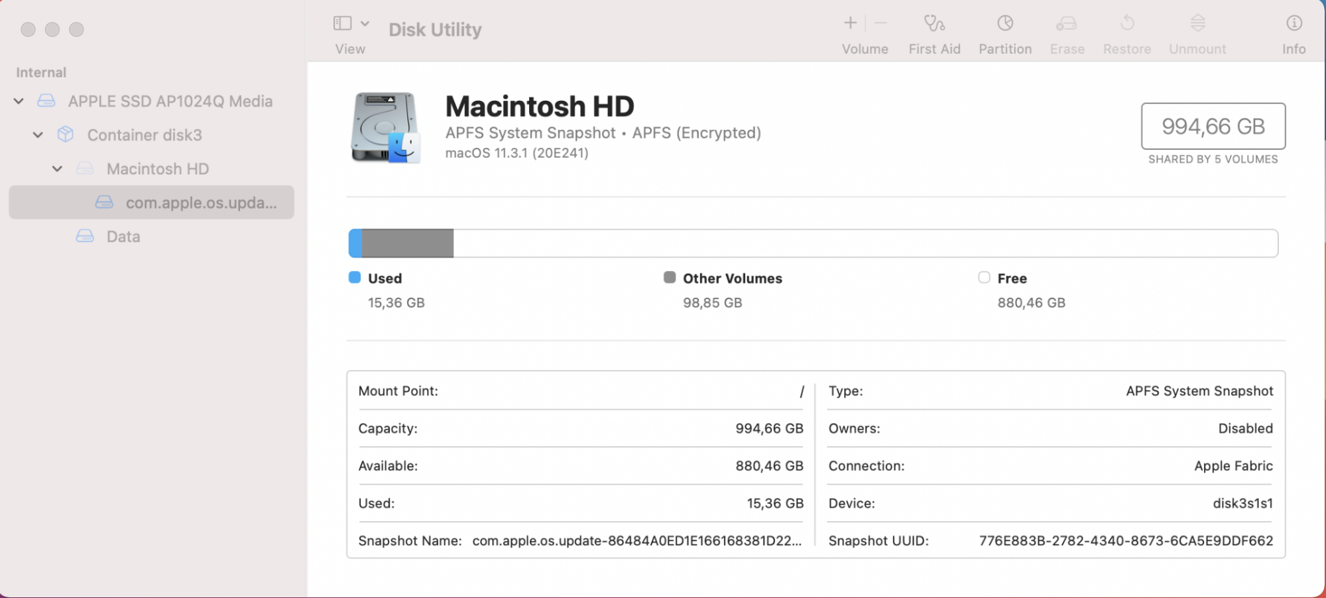
Task: Click the Internal sidebar section header
Action: pos(41,72)
